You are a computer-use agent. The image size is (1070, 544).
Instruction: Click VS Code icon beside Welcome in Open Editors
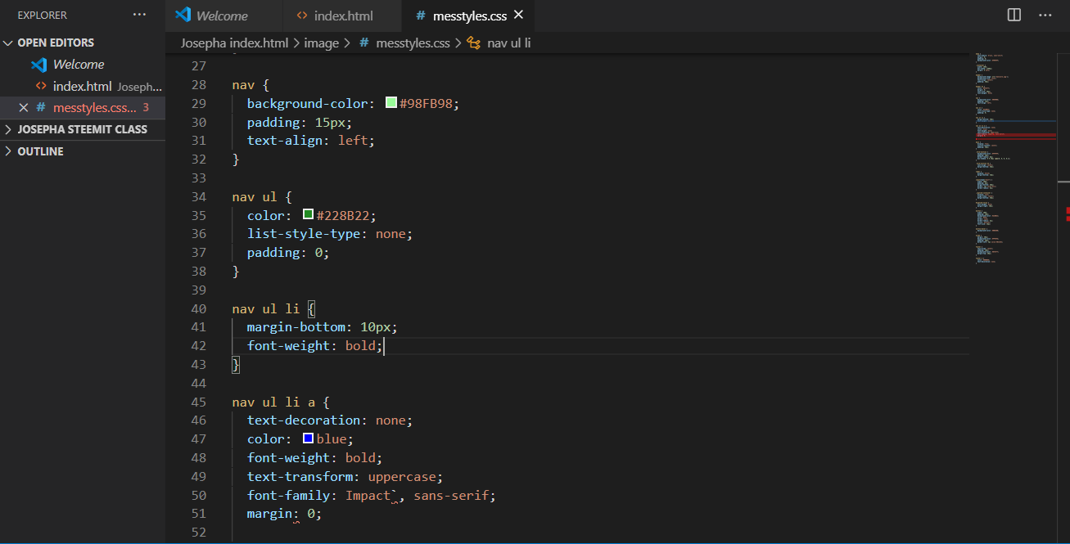point(39,65)
